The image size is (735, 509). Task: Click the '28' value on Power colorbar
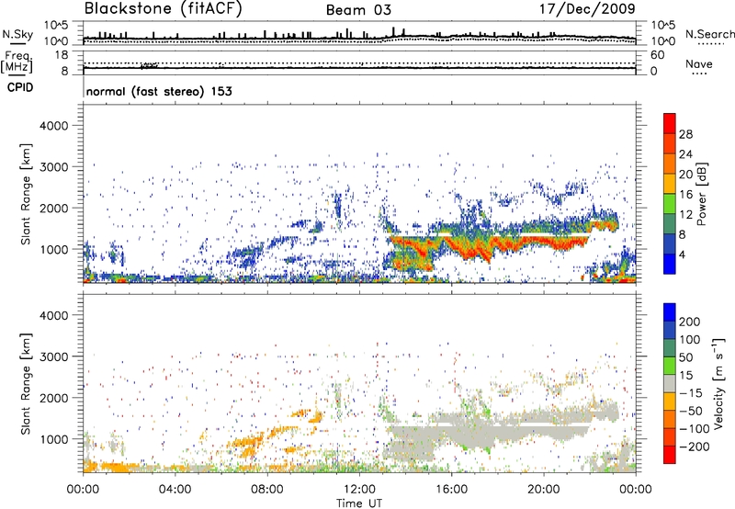coord(685,134)
